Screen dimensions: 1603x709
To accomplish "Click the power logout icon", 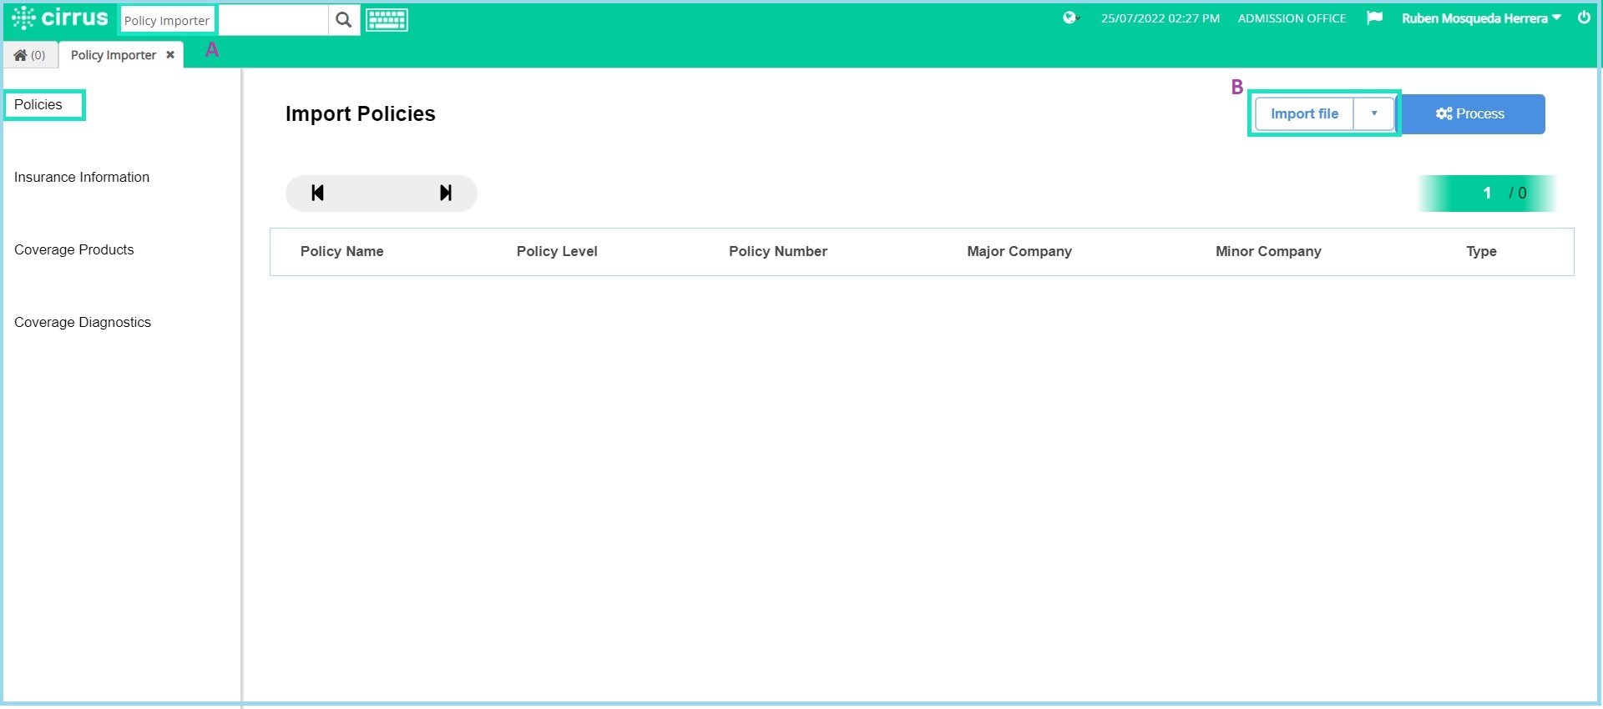I will click(x=1584, y=18).
